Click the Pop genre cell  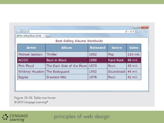click(x=117, y=55)
